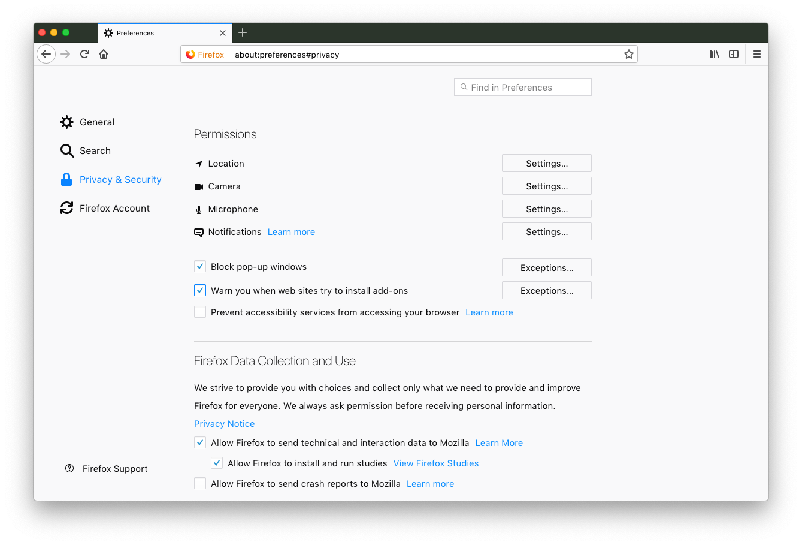Screen dimensions: 802x545
Task: Uncheck install and run studies
Action: coord(217,463)
